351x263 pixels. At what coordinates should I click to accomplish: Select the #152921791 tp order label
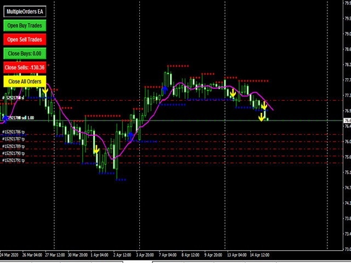[13, 161]
